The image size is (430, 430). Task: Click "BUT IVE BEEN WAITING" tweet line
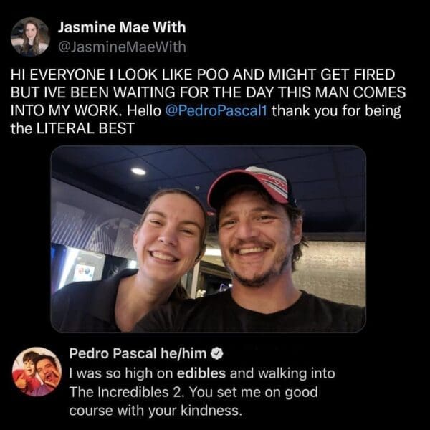point(92,92)
